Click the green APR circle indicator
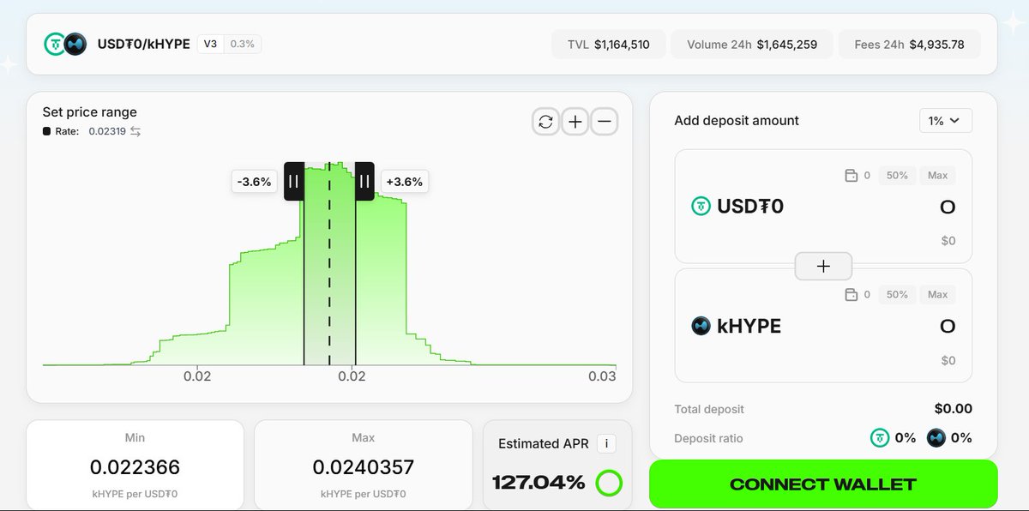This screenshot has width=1029, height=511. click(x=609, y=483)
